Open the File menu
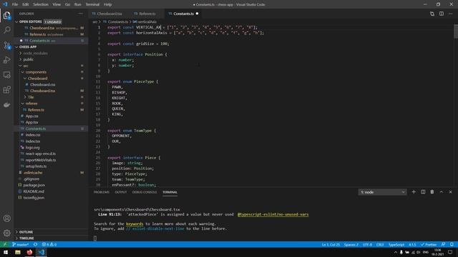 15,4
